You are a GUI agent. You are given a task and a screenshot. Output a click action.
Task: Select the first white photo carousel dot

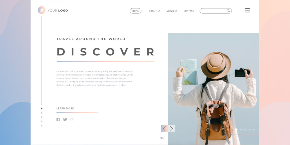[237, 130]
